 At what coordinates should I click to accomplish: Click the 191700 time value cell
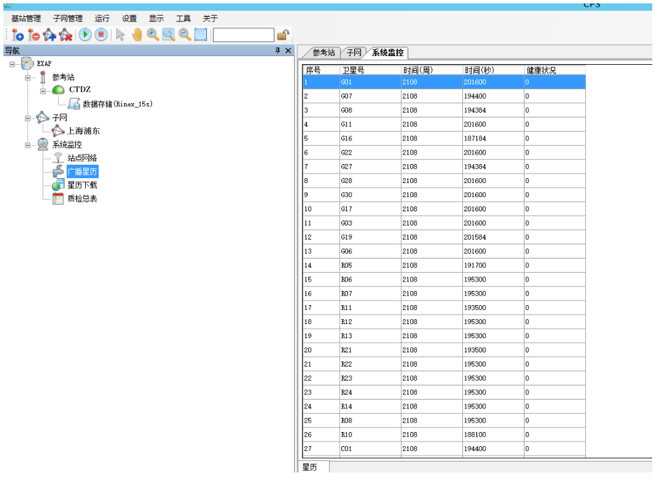(x=493, y=265)
